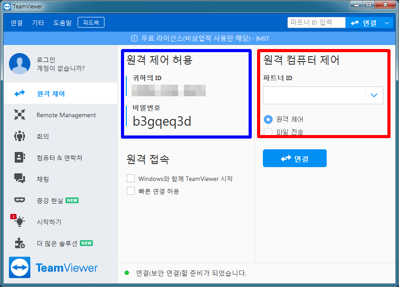Viewport: 399px width, 287px height.
Task: Open the 채팅 tab
Action: pos(61,179)
